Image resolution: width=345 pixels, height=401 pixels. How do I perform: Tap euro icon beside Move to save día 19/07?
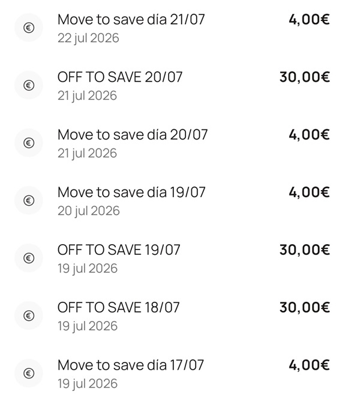pos(29,200)
